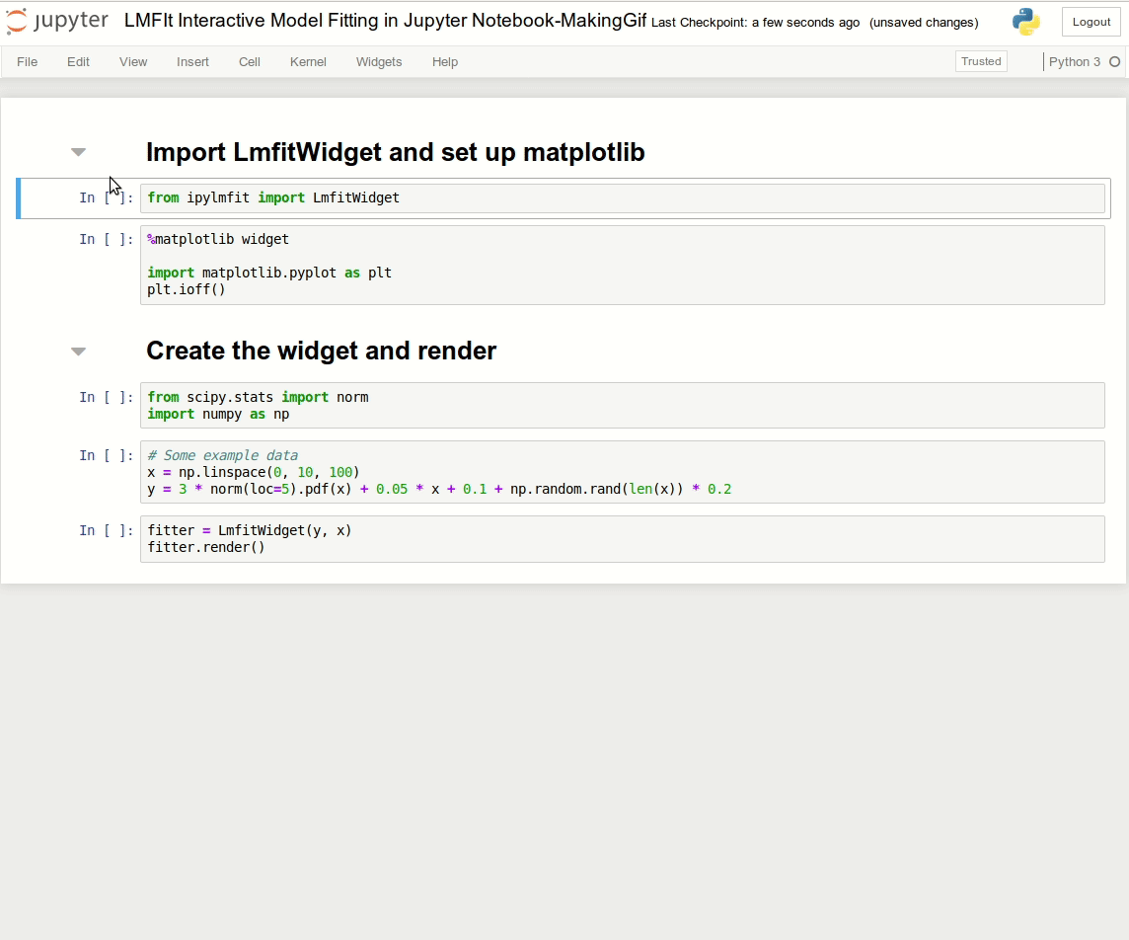1129x940 pixels.
Task: Open the Cell menu
Action: pyautogui.click(x=250, y=62)
